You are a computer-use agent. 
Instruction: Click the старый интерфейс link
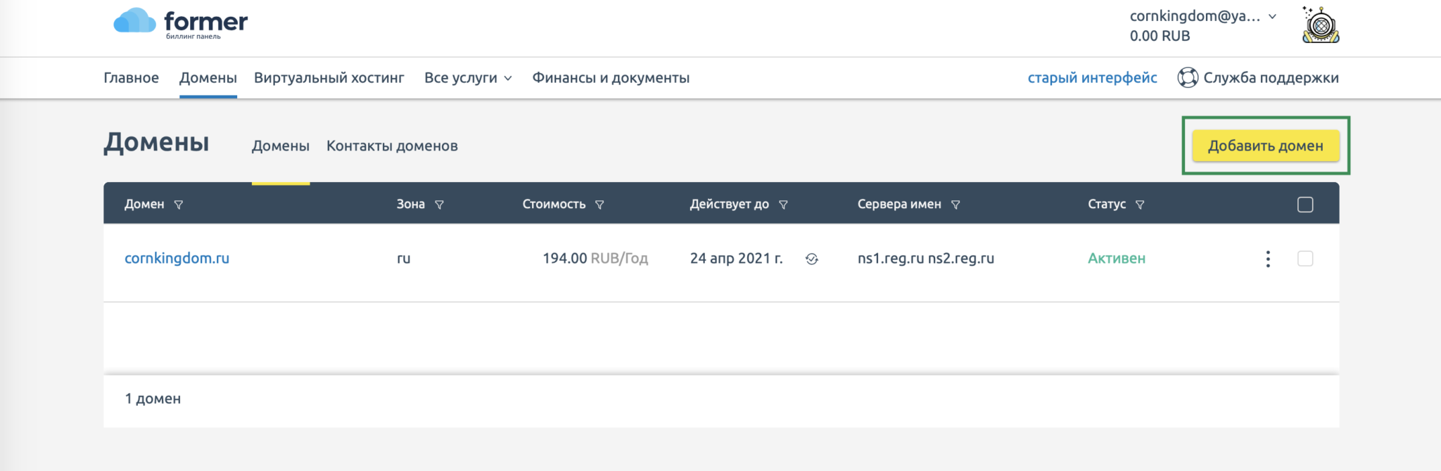1092,78
